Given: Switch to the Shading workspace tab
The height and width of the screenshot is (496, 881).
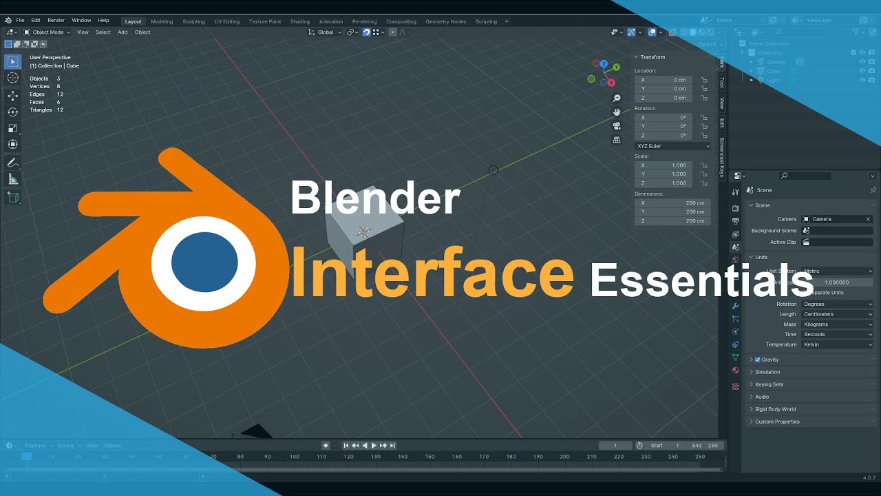Looking at the screenshot, I should tap(299, 21).
